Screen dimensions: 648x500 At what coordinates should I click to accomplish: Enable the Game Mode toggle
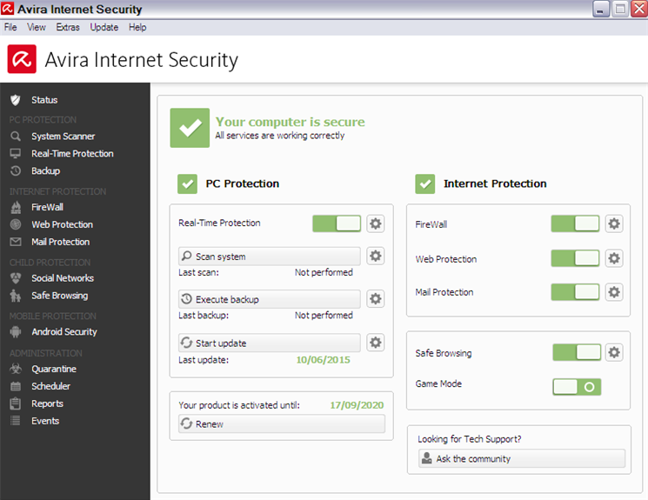[x=577, y=386]
